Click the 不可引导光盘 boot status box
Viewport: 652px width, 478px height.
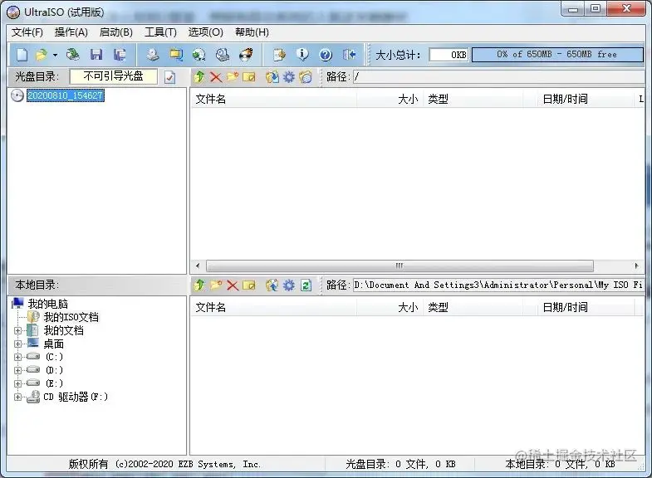tap(114, 76)
